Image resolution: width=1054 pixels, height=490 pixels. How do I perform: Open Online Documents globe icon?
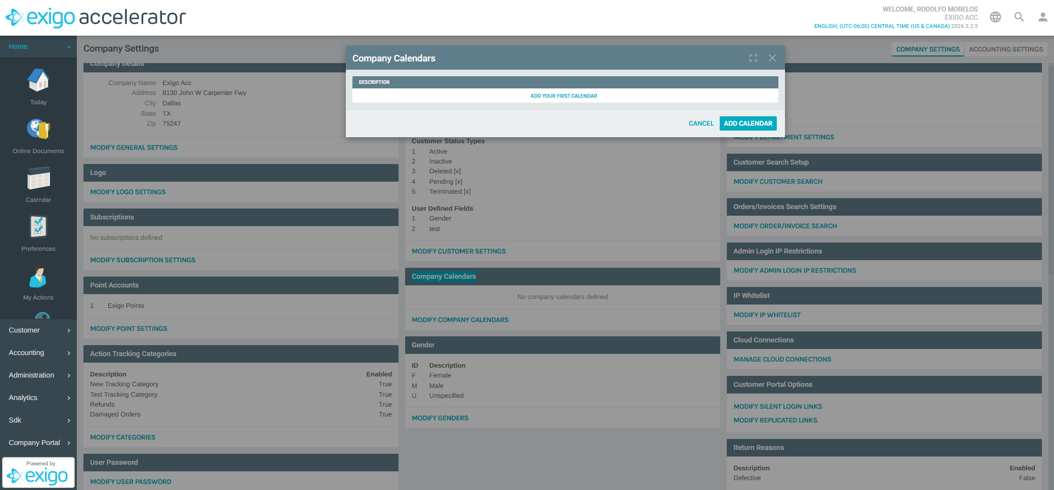pos(38,130)
